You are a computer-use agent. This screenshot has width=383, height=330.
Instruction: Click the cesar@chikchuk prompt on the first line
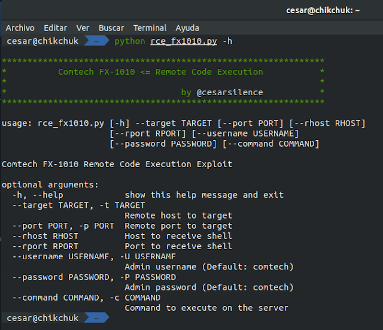pyautogui.click(x=42, y=41)
